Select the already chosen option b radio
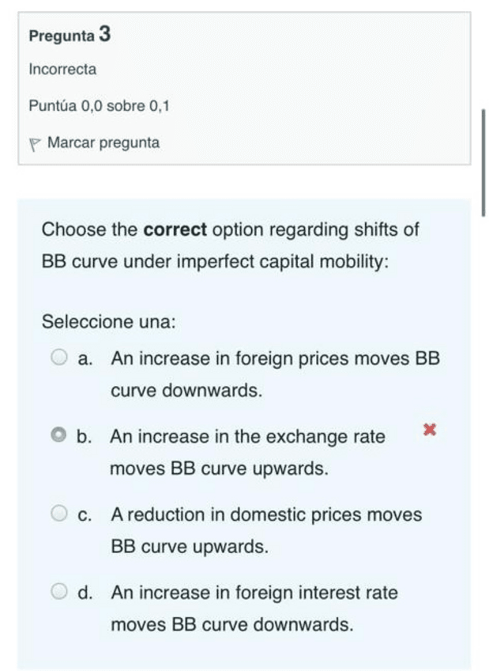Image resolution: width=489 pixels, height=671 pixels. point(58,435)
